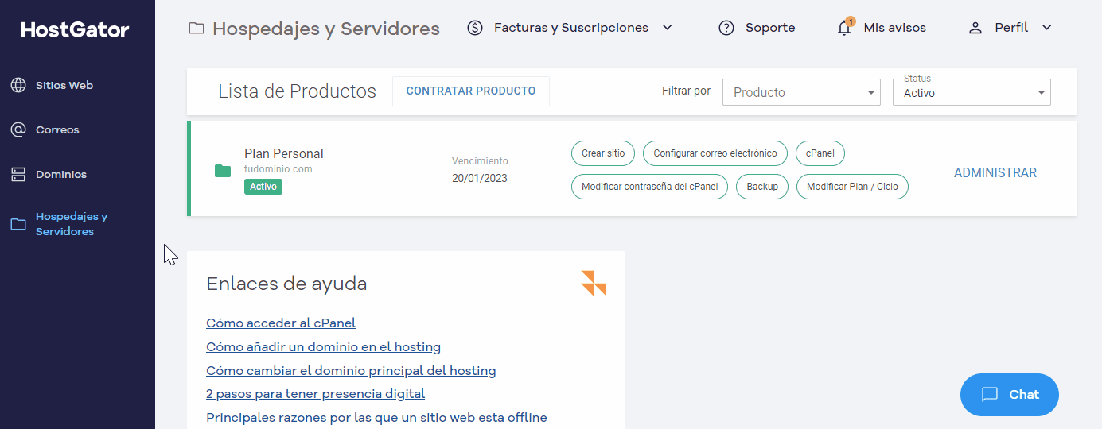Click the cPanel button

(820, 153)
